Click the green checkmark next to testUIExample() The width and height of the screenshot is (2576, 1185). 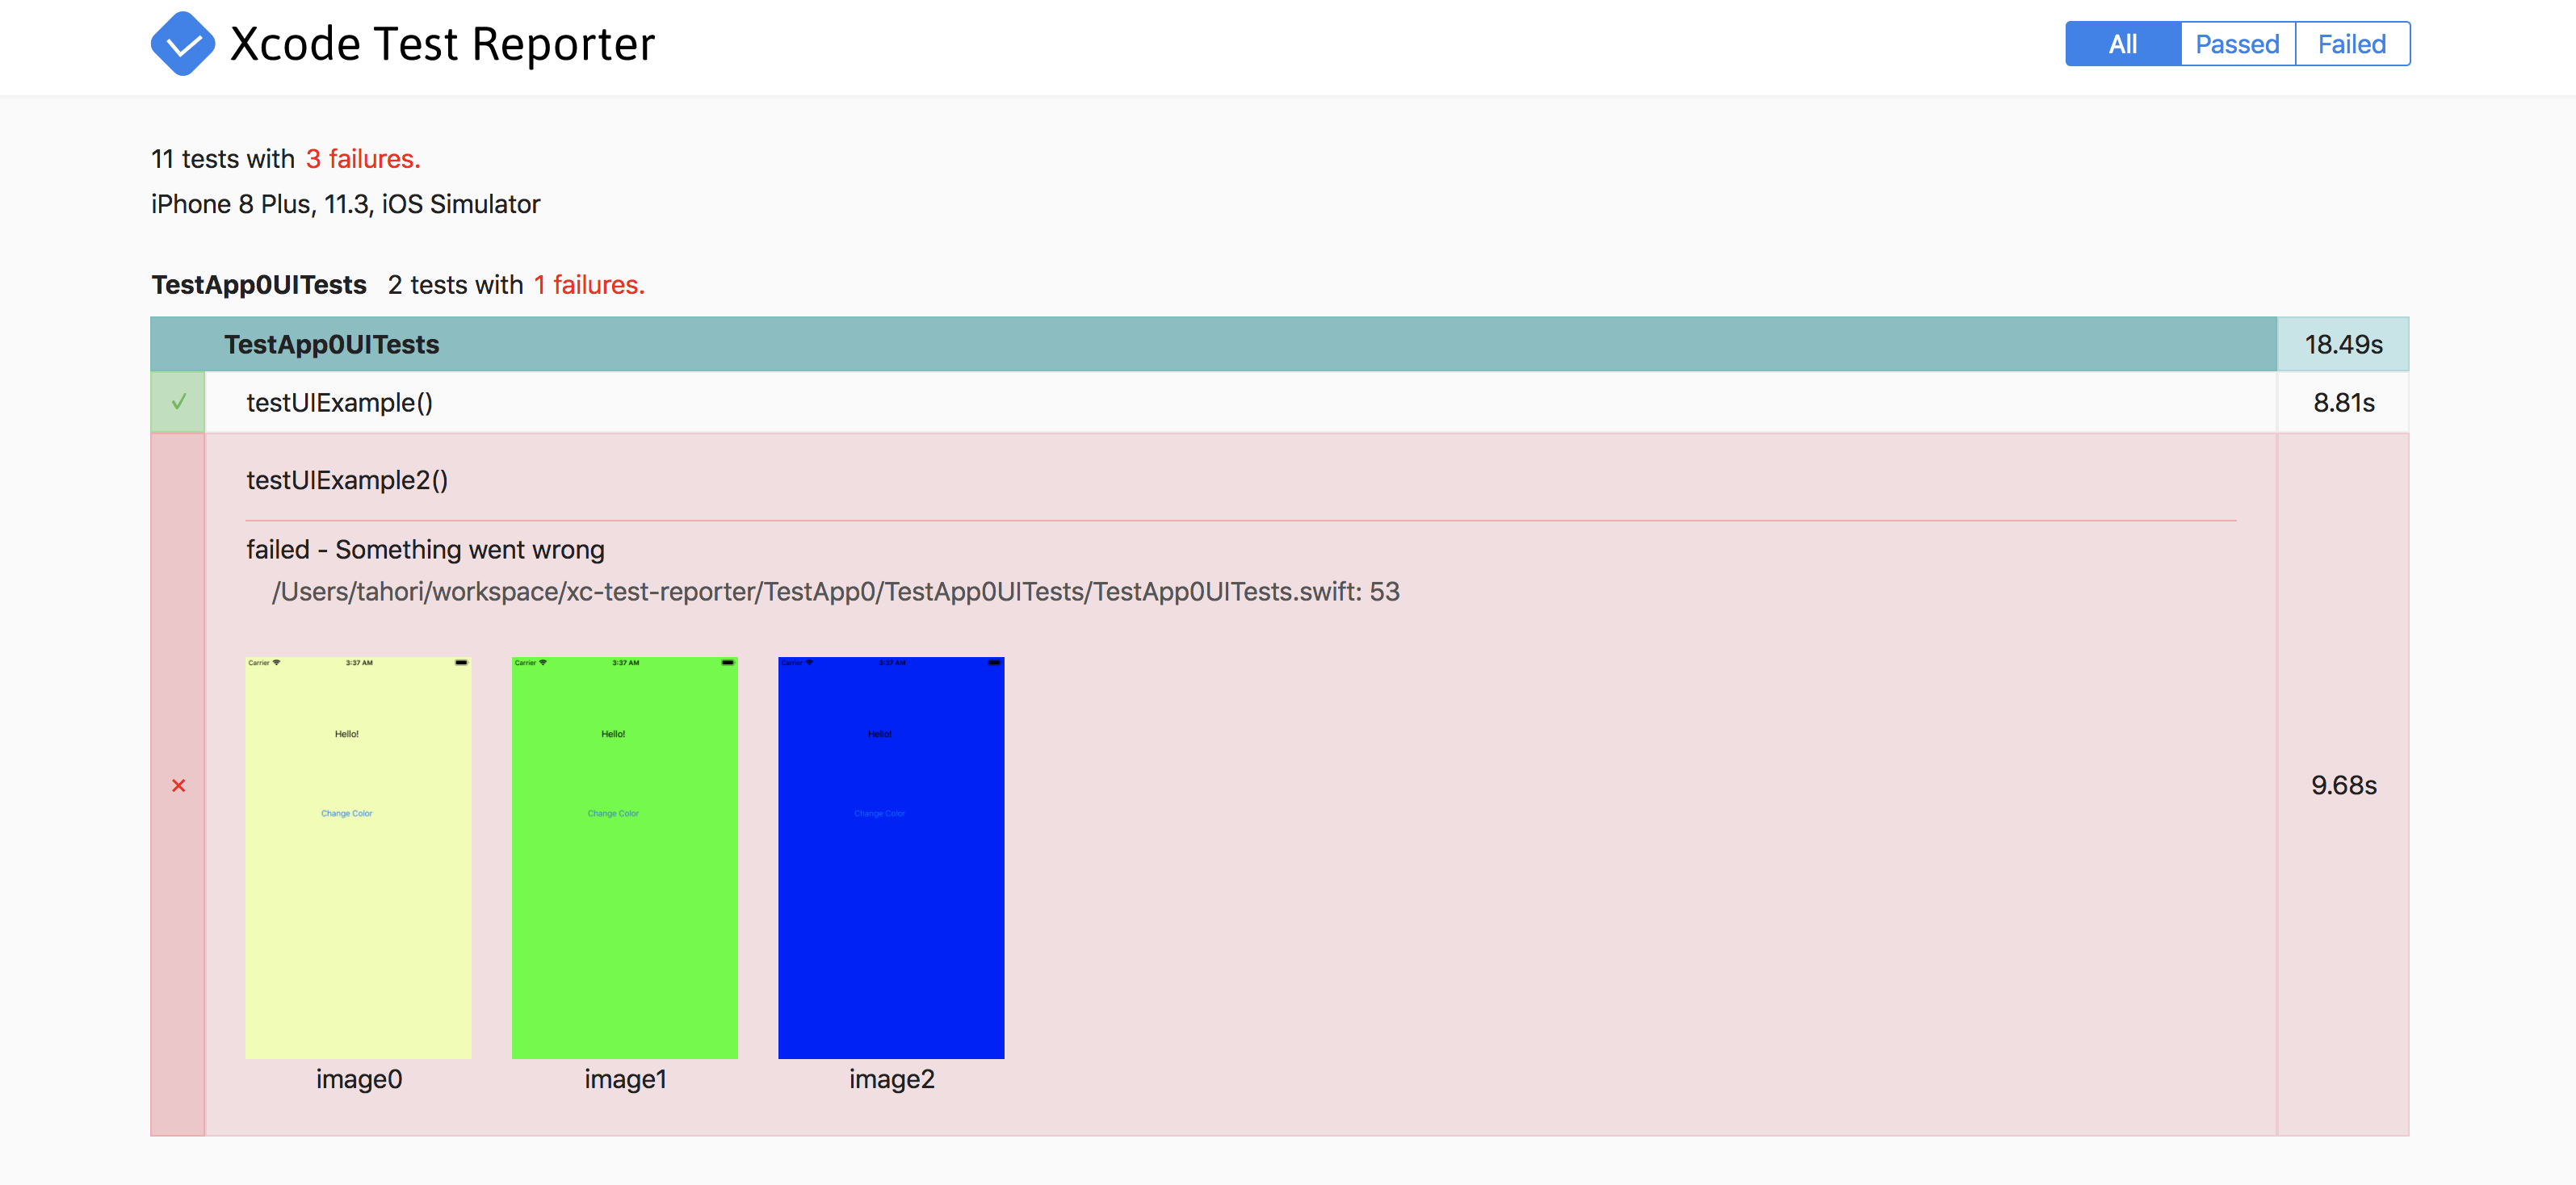pos(178,402)
